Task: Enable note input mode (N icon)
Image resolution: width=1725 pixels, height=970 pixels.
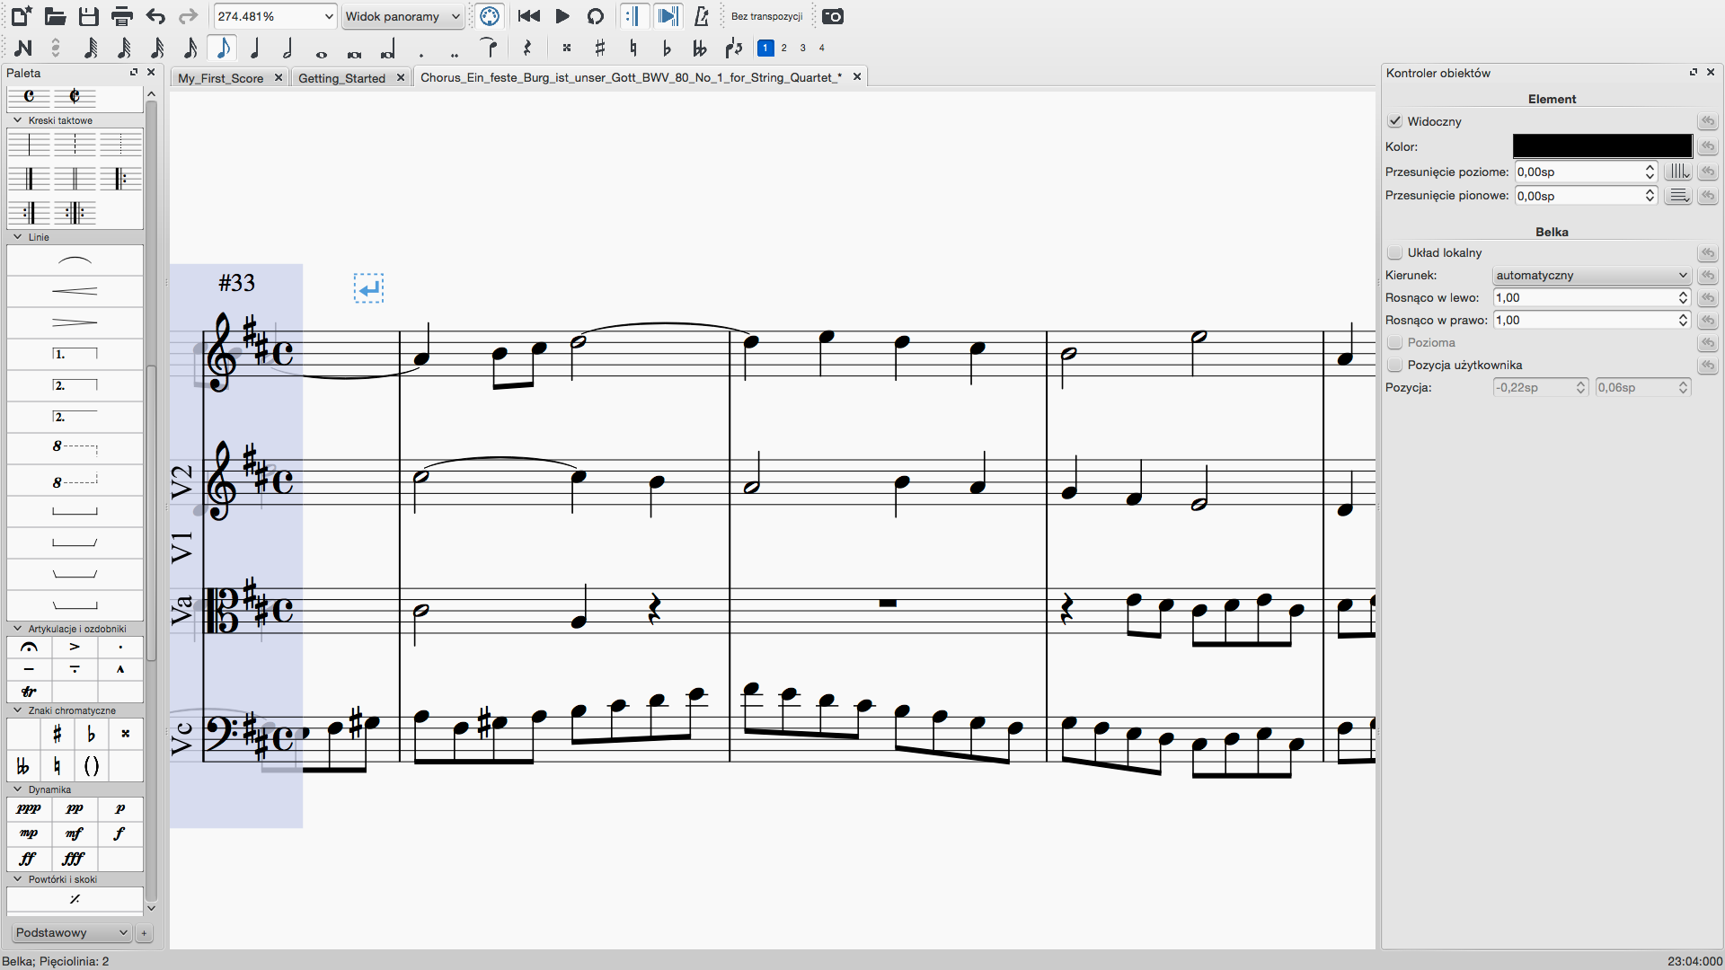Action: point(23,48)
